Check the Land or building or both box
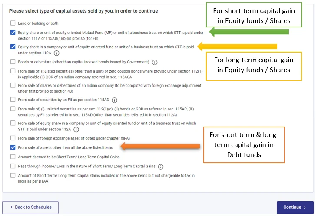Image resolution: width=318 pixels, height=217 pixels. point(13,23)
